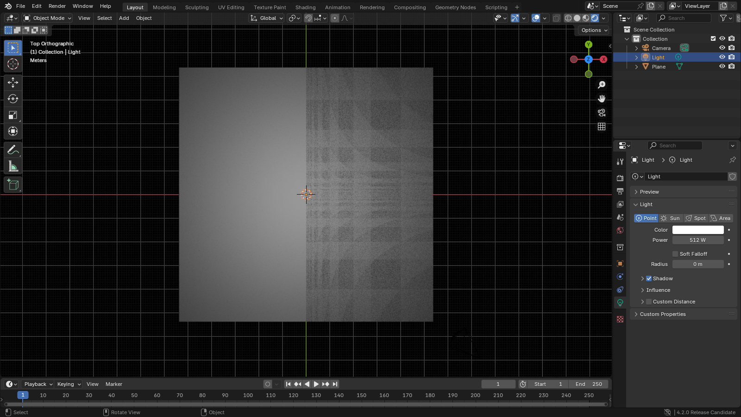Switch to the Sculpting workspace tab

(x=197, y=7)
